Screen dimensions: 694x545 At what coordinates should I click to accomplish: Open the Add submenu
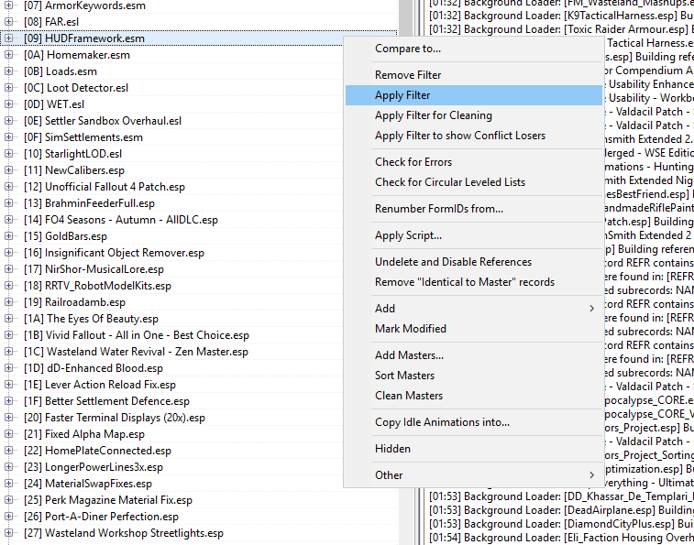click(x=474, y=309)
